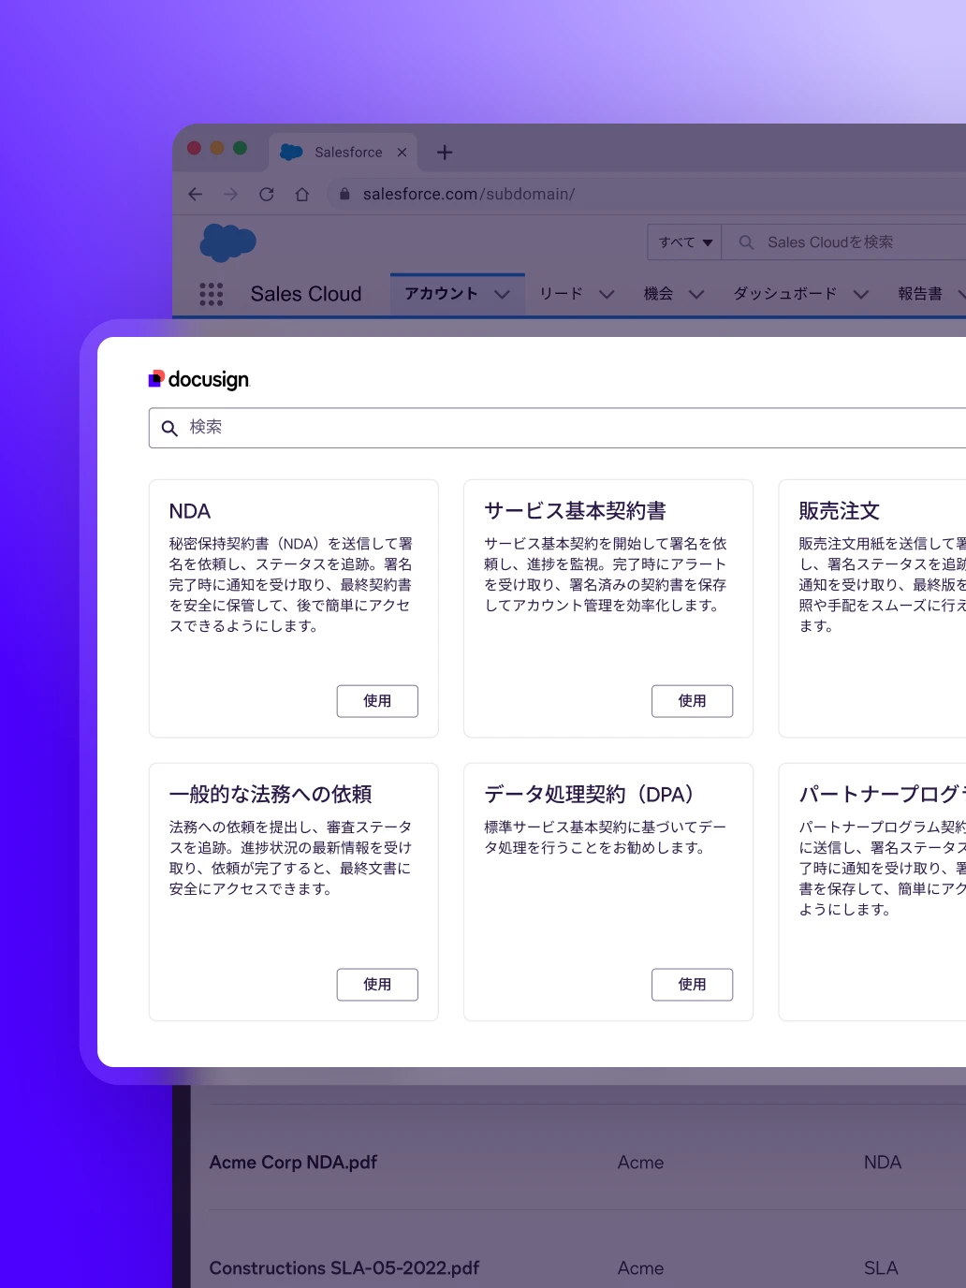
Task: Click the browser back arrow
Action: pyautogui.click(x=195, y=194)
